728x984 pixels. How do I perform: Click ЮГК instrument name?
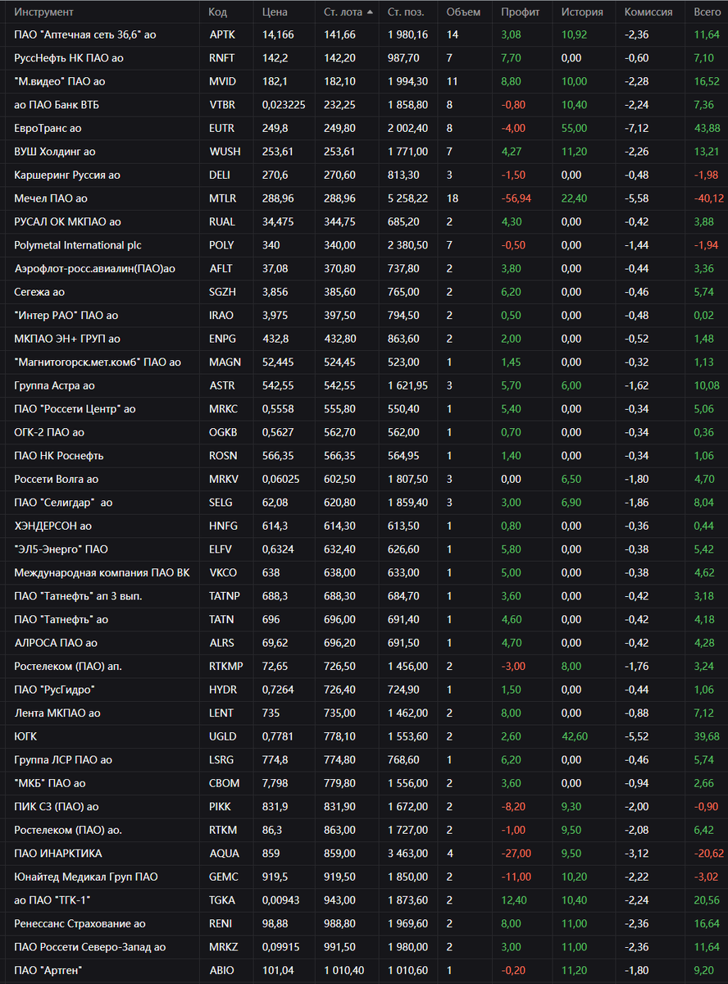(25, 736)
